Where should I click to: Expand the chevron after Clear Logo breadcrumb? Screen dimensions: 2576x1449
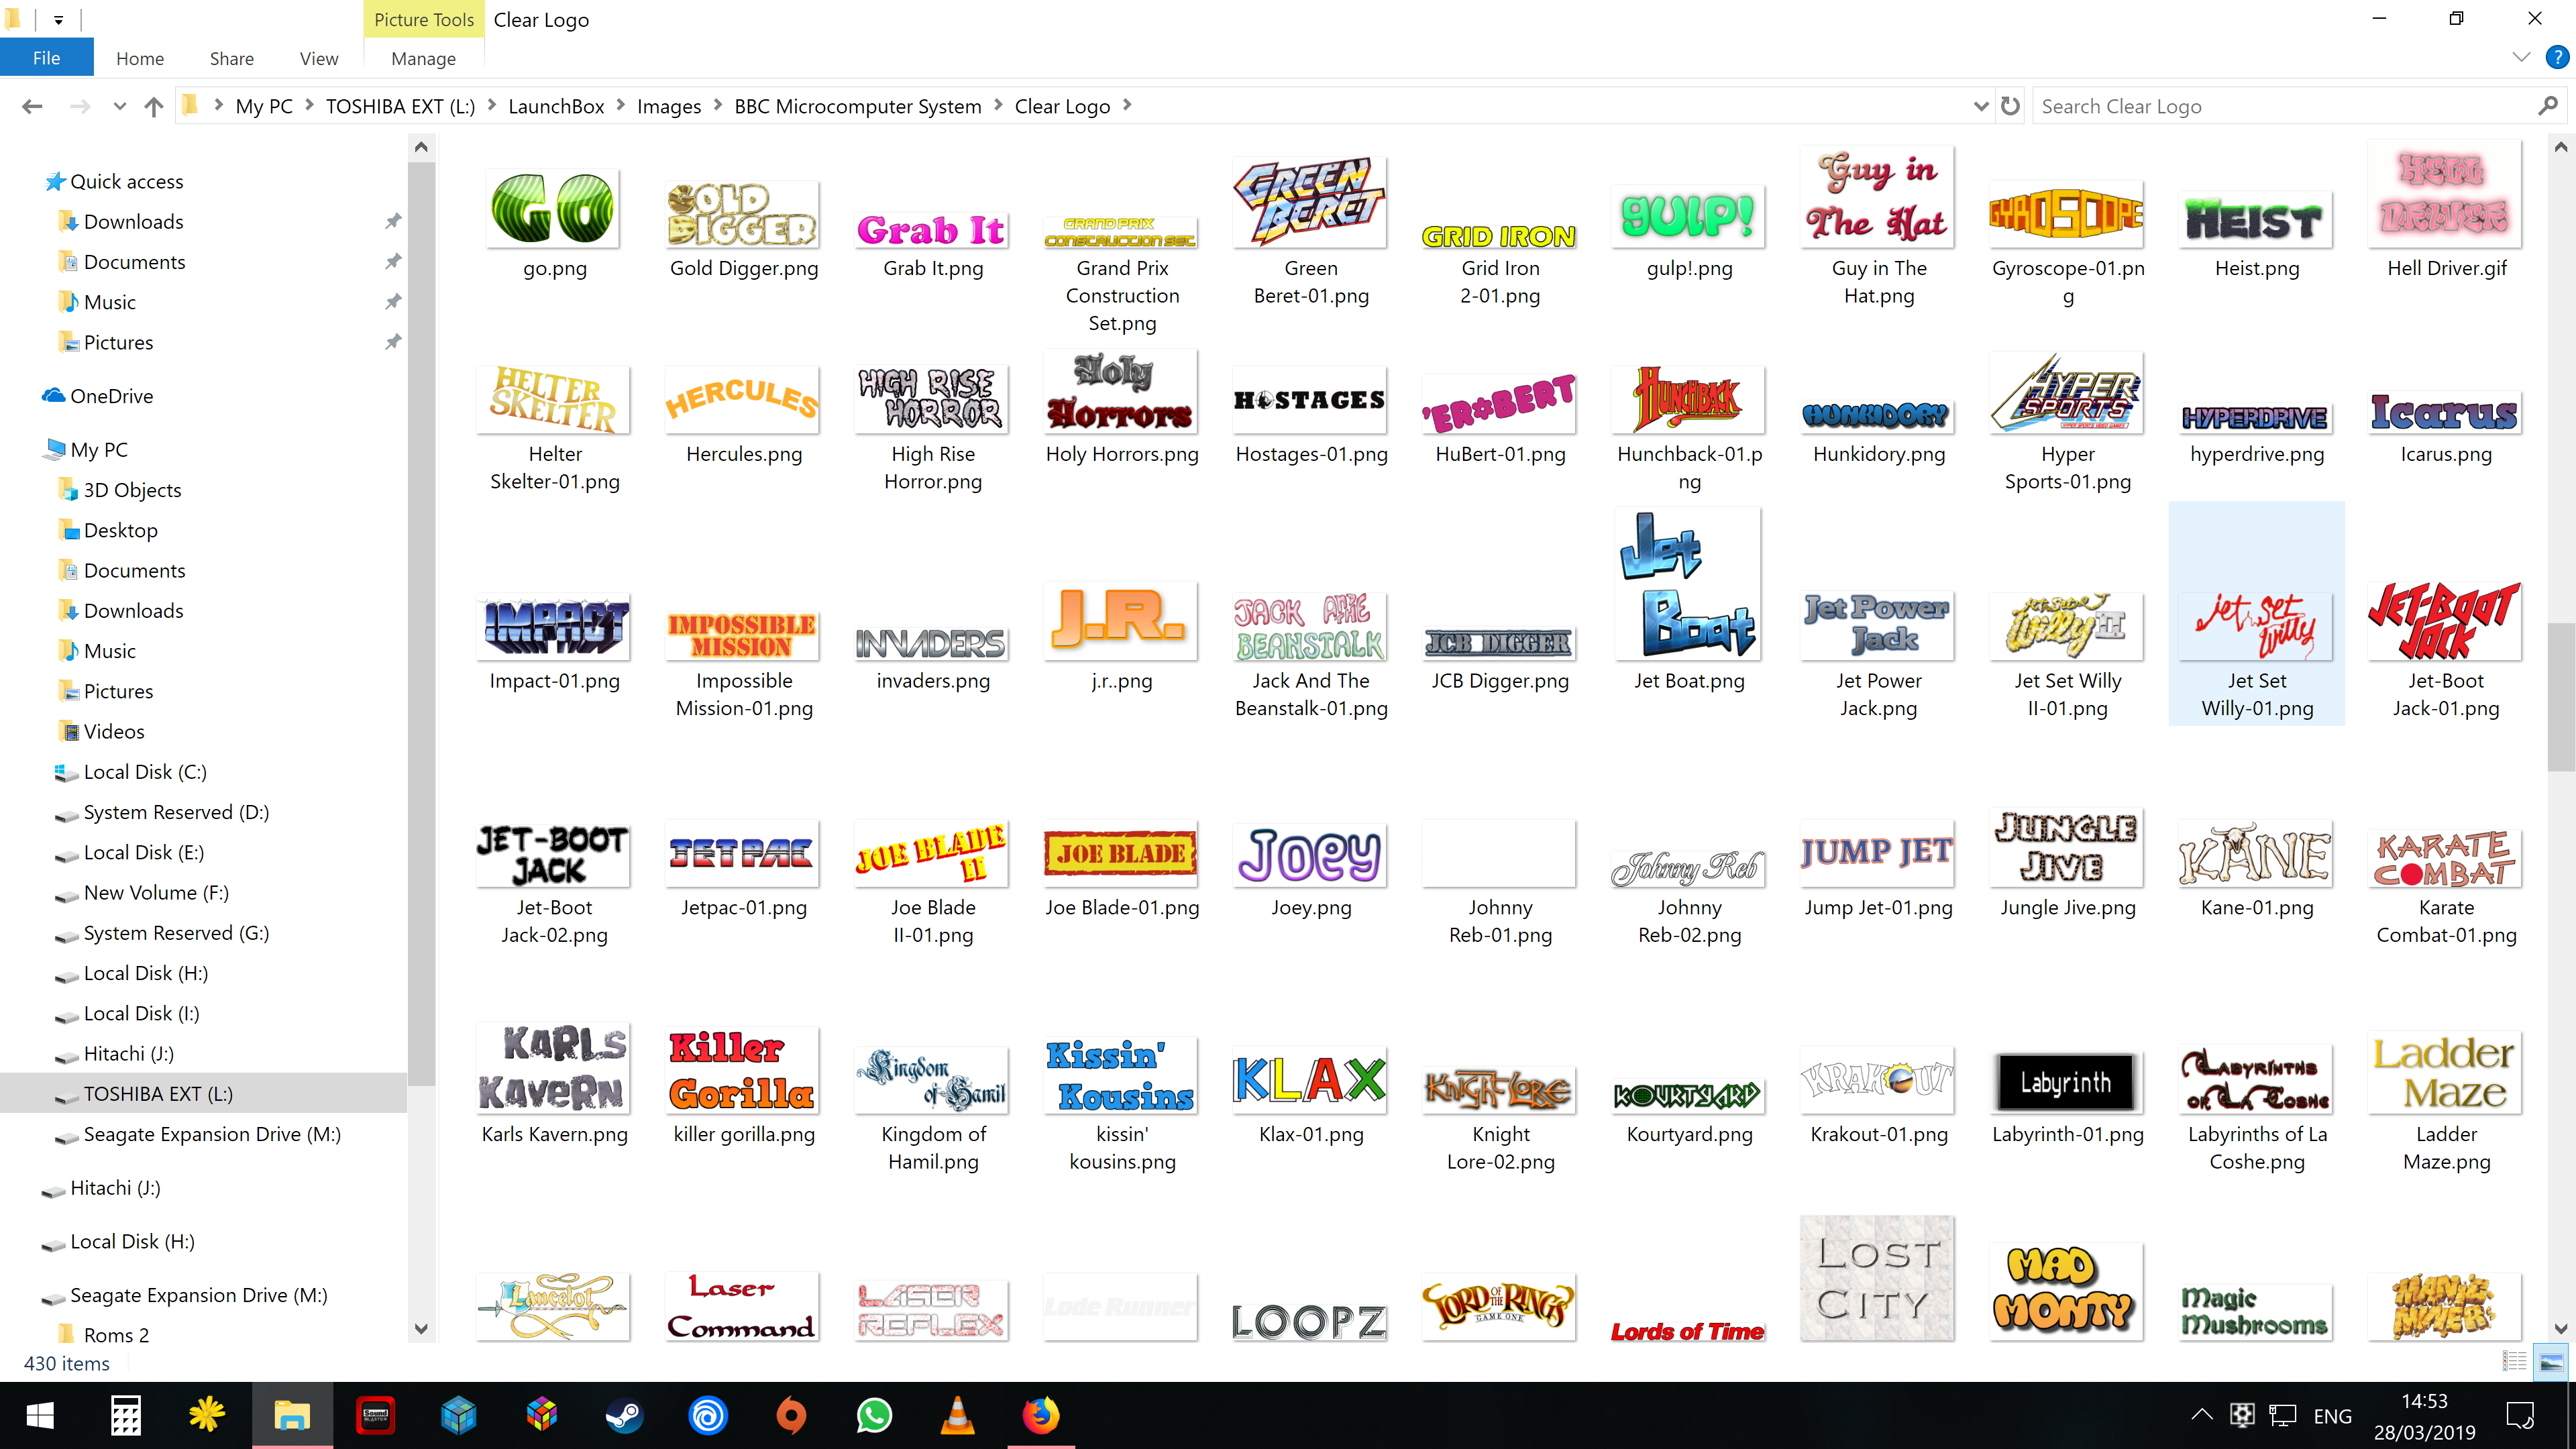tap(1127, 105)
